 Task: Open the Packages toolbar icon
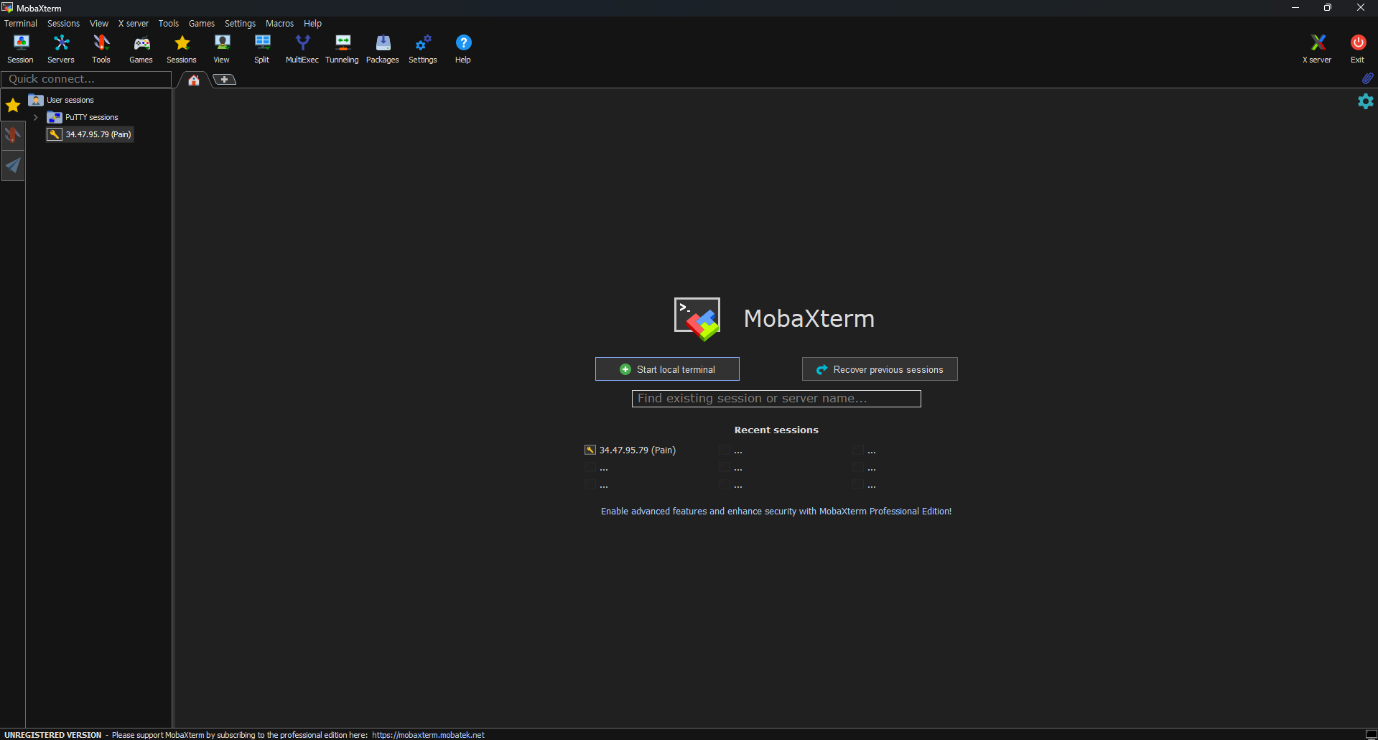coord(383,49)
